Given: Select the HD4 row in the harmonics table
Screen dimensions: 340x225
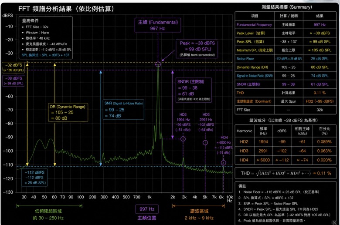Looking at the screenshot, I should click(286, 160).
